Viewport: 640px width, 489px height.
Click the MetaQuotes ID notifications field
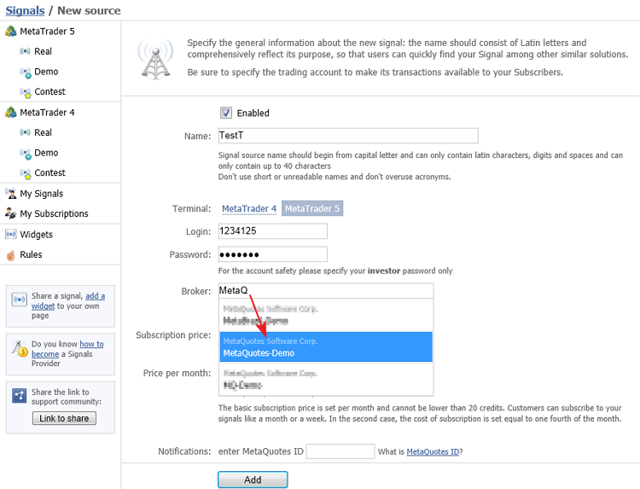tap(340, 451)
